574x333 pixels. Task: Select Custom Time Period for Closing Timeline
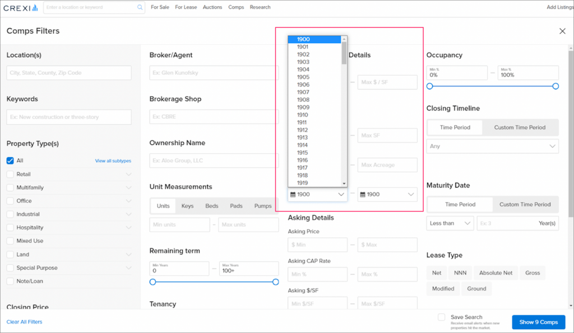[x=520, y=127]
